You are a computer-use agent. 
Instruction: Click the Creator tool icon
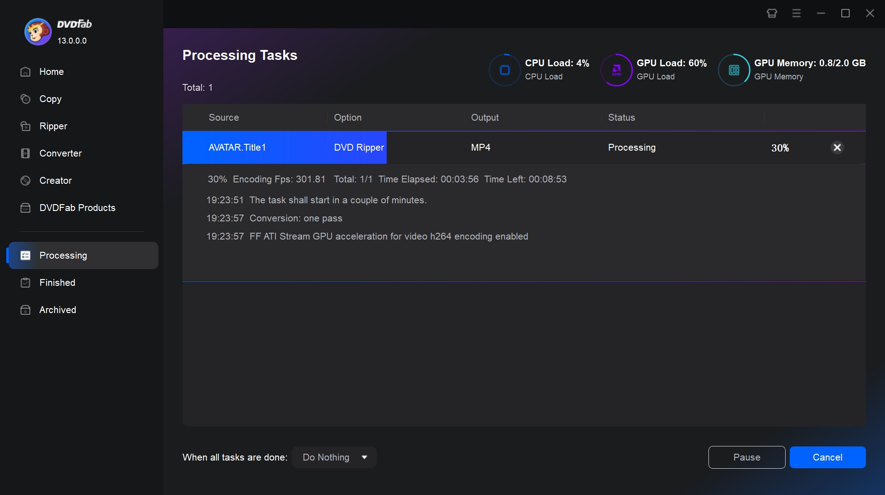(x=25, y=181)
